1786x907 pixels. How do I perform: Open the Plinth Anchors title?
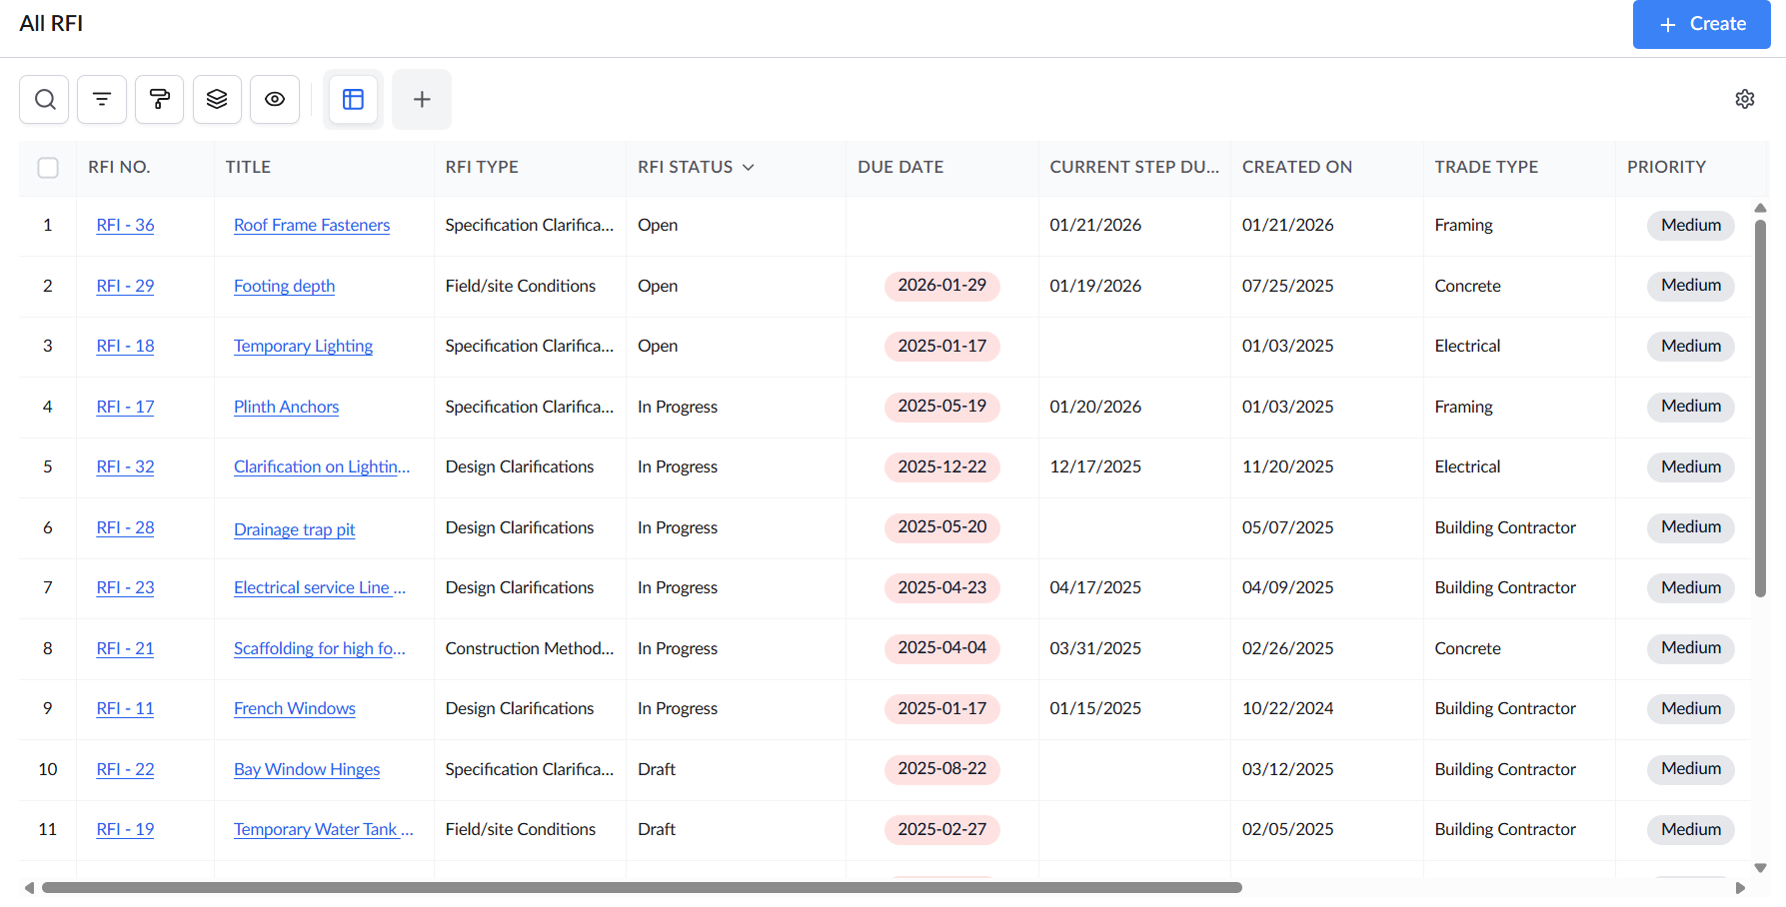[x=286, y=407]
